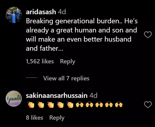Click the last raised hands emoji

(119, 105)
